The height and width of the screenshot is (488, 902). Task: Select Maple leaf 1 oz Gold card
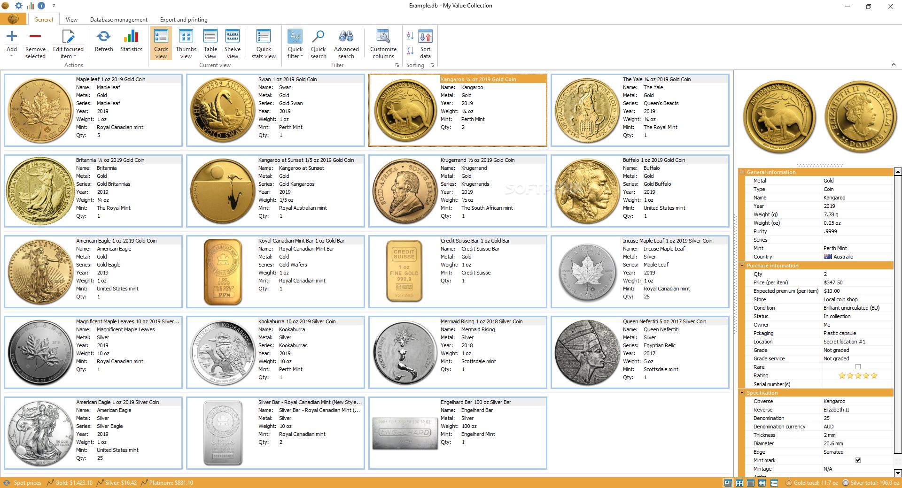[x=93, y=110]
